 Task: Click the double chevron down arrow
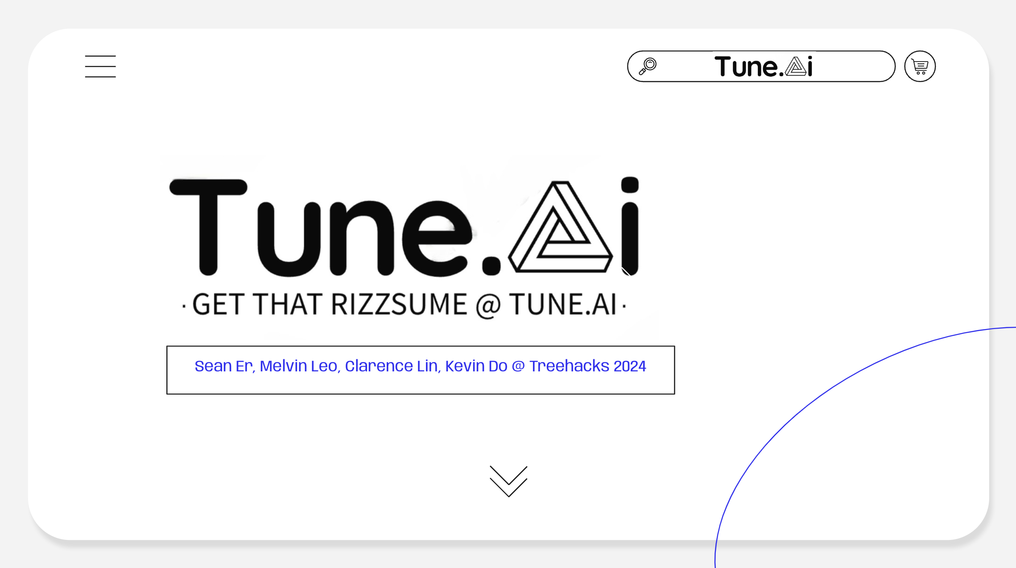(x=508, y=481)
